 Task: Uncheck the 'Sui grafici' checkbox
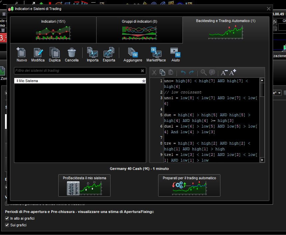7,225
